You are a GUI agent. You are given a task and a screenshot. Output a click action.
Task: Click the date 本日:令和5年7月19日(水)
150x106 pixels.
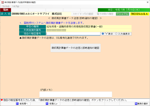pos(124,10)
